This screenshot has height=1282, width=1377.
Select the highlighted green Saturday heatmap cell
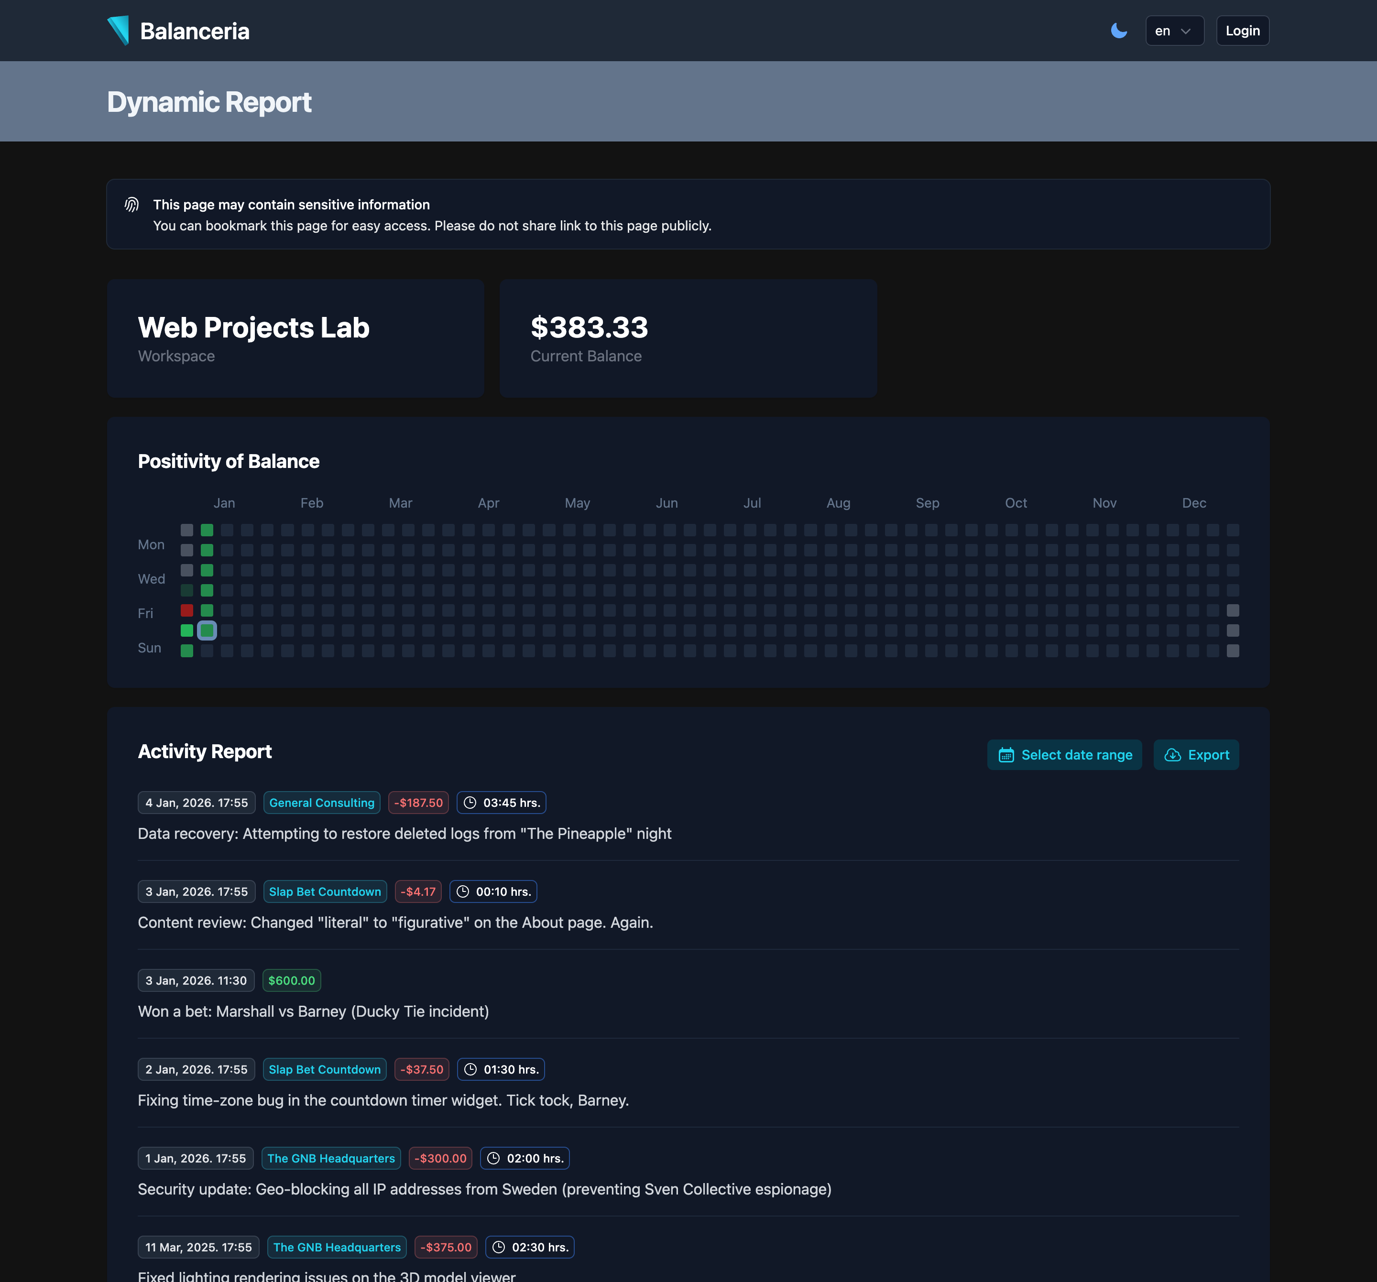click(207, 630)
